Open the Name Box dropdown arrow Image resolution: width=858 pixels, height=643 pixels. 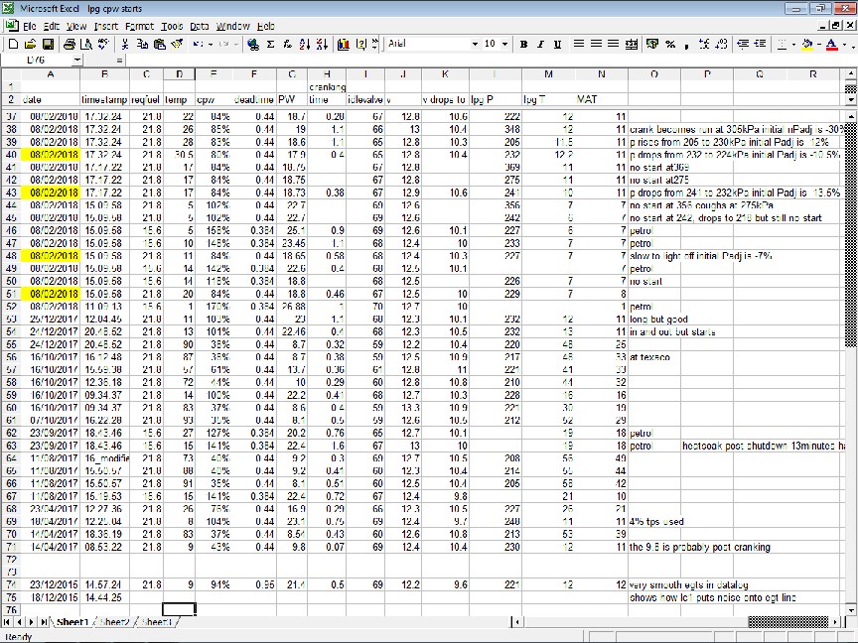(x=77, y=61)
